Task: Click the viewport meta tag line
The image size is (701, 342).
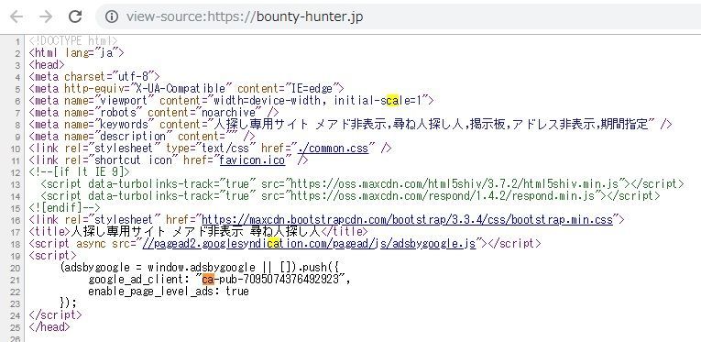Action: pos(231,101)
